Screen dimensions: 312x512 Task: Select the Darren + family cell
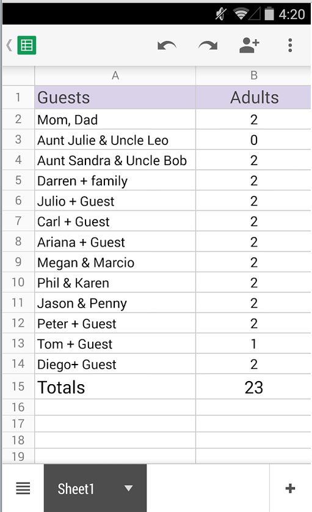pos(115,180)
